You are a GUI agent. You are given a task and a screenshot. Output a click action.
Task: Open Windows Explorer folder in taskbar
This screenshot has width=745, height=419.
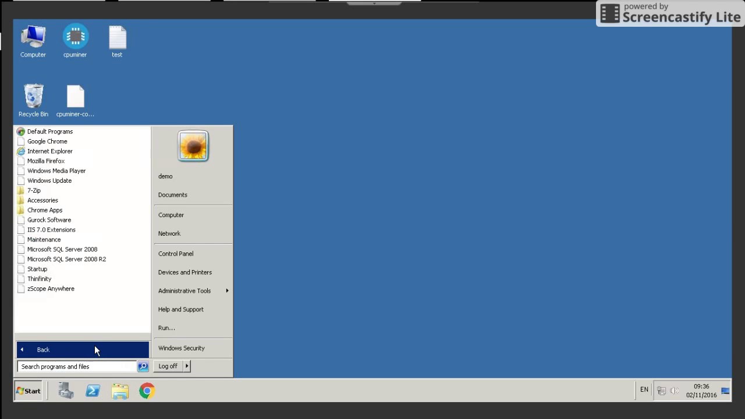(120, 391)
